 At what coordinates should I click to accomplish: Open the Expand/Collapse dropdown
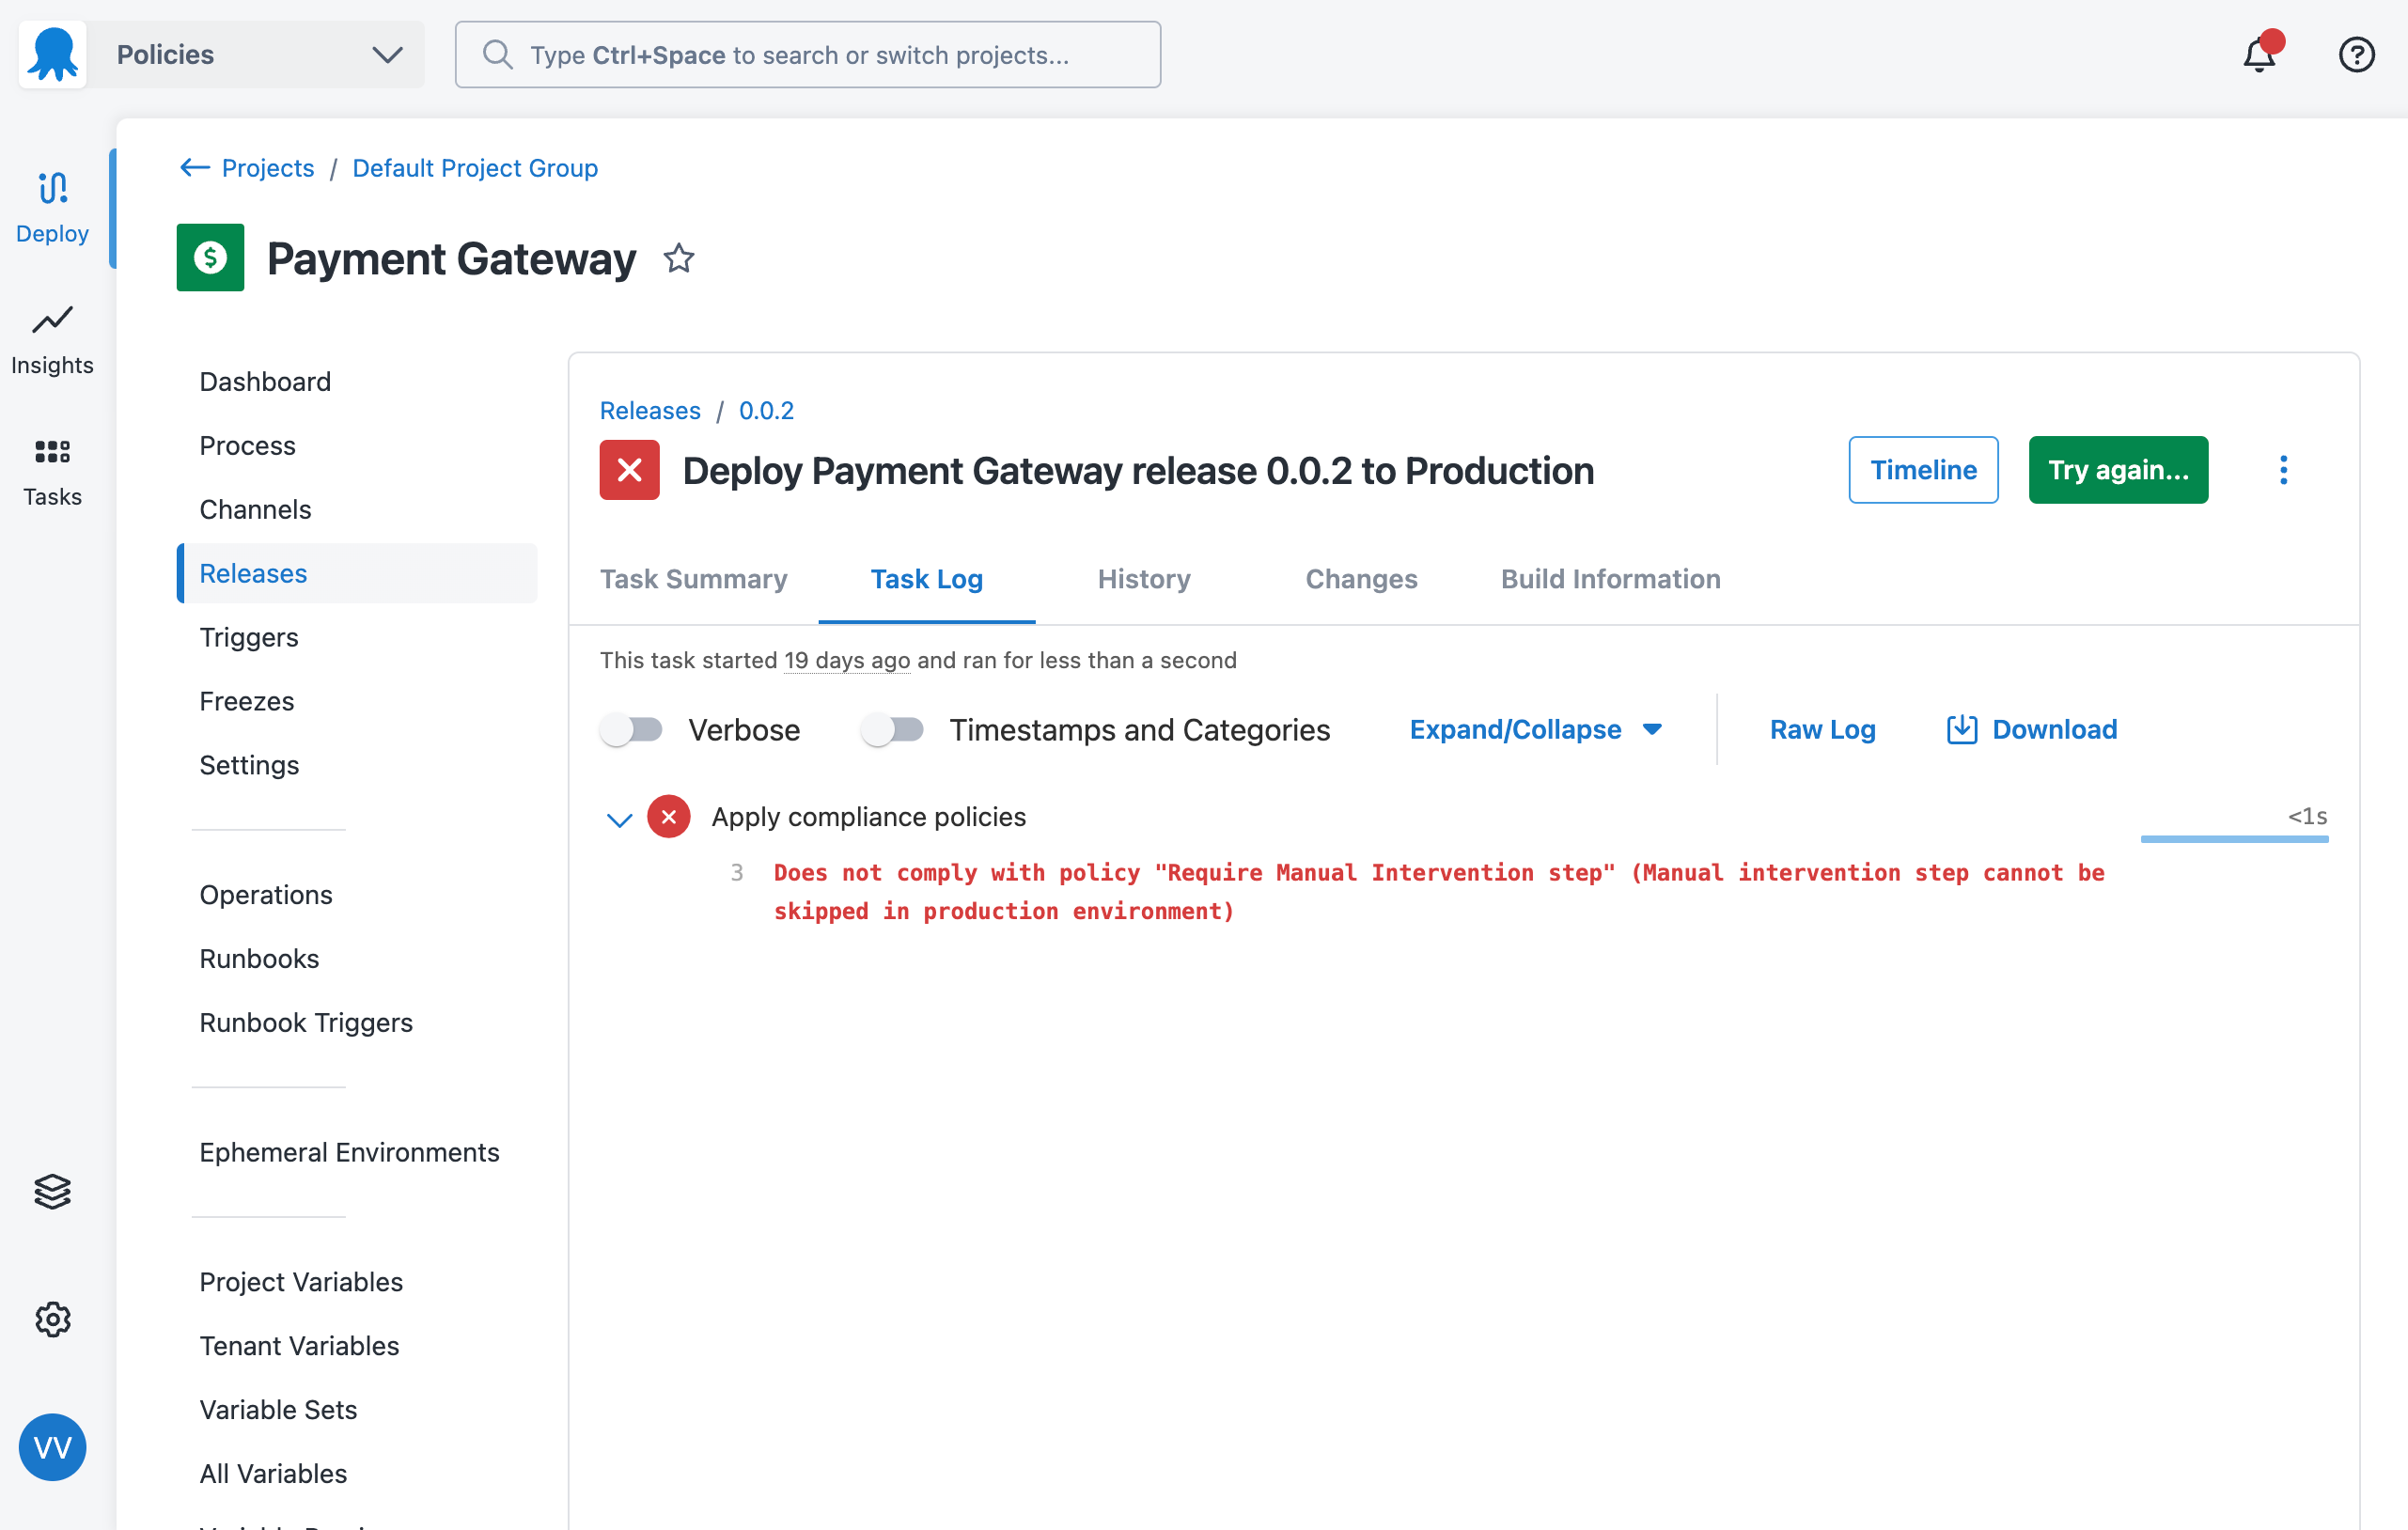(x=1537, y=729)
